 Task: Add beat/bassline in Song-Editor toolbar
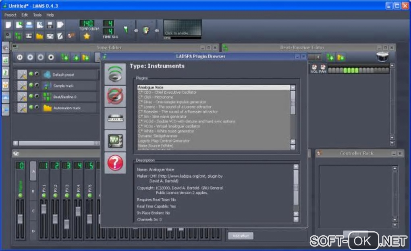(x=65, y=57)
